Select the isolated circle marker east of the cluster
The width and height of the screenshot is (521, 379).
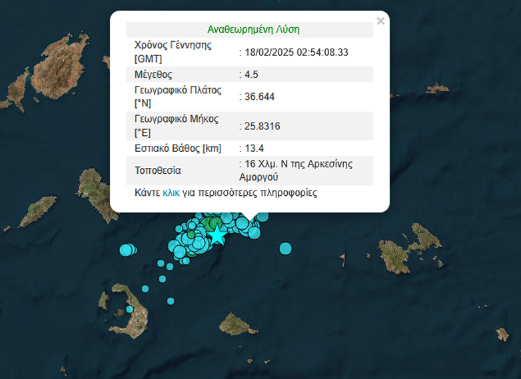[x=285, y=248]
